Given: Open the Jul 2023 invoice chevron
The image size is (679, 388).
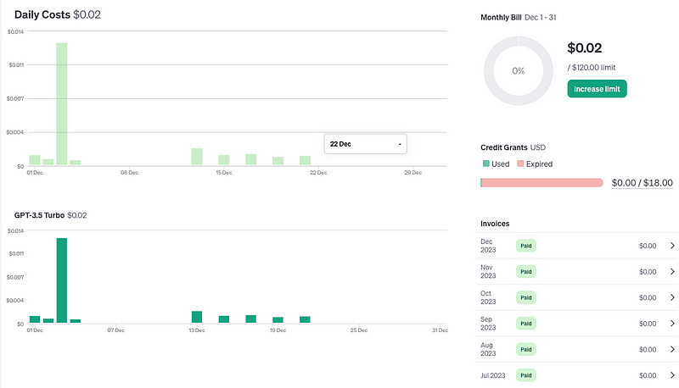Looking at the screenshot, I should pos(672,375).
